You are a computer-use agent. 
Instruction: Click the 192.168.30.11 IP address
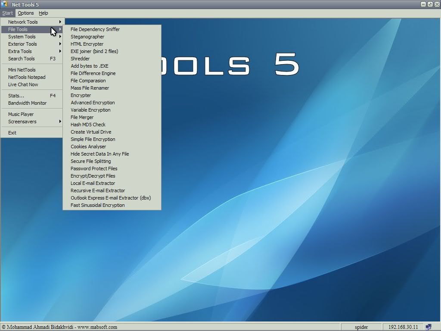(x=403, y=327)
